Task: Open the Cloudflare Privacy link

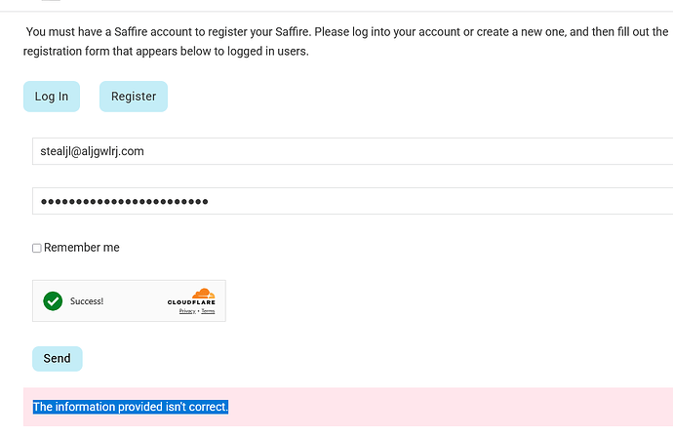Action: (186, 311)
